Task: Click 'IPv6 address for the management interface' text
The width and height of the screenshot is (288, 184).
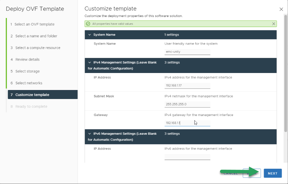Action: point(198,149)
